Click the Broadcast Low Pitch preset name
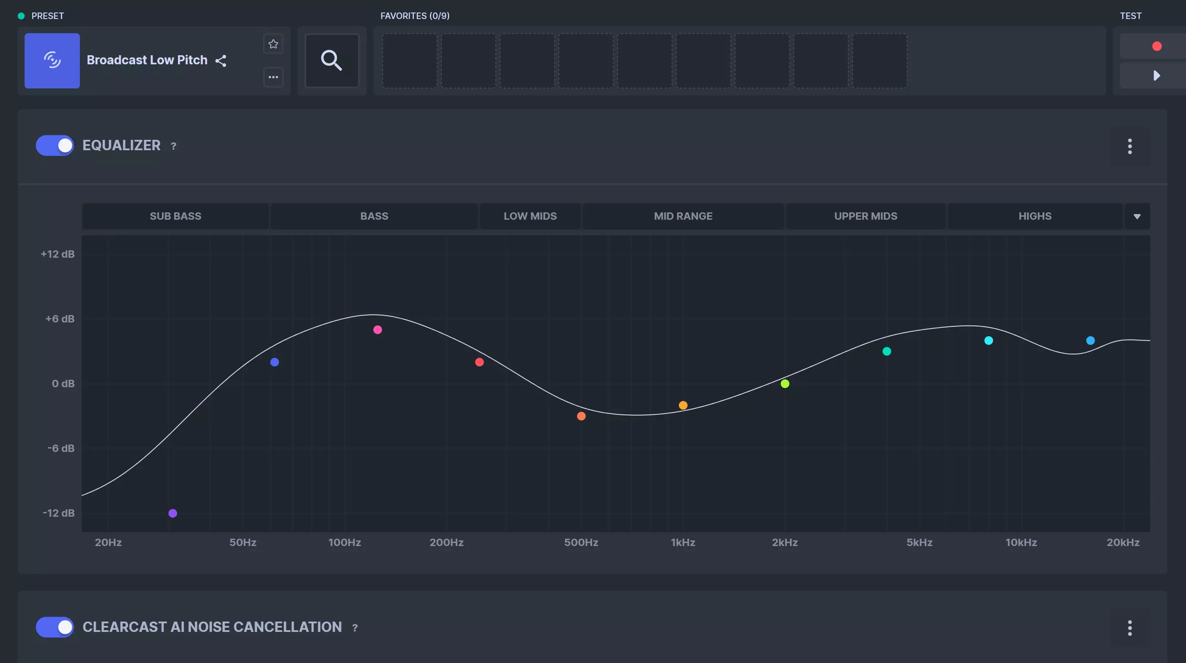This screenshot has height=663, width=1186. 147,60
